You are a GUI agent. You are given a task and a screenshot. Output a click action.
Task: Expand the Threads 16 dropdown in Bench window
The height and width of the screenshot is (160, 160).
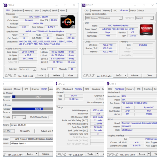click(x=24, y=117)
